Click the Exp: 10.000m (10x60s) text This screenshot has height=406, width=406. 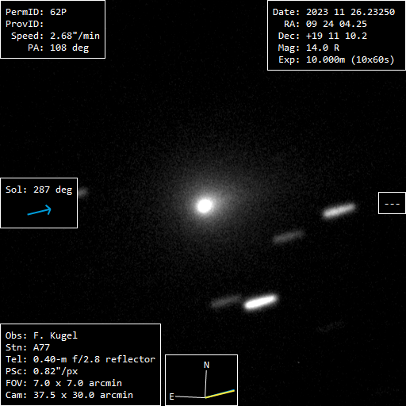point(336,59)
